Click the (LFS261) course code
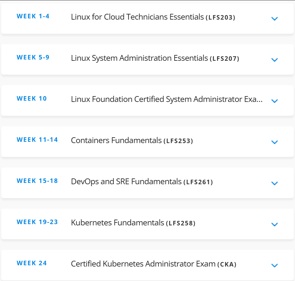This screenshot has height=281, width=295. 198,182
